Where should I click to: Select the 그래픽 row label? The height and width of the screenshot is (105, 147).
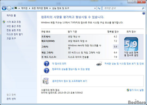[x=45, y=47]
